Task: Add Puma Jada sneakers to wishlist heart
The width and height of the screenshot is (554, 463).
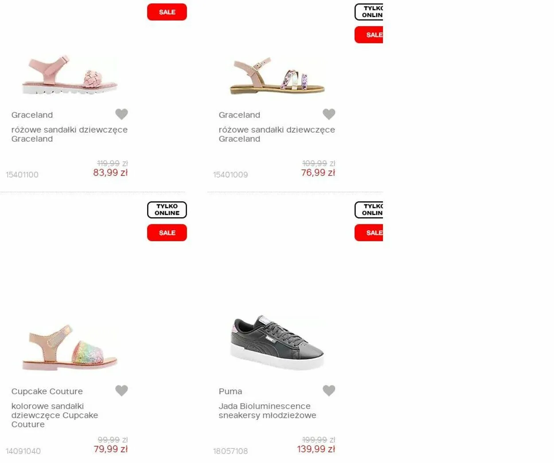Action: pyautogui.click(x=329, y=390)
